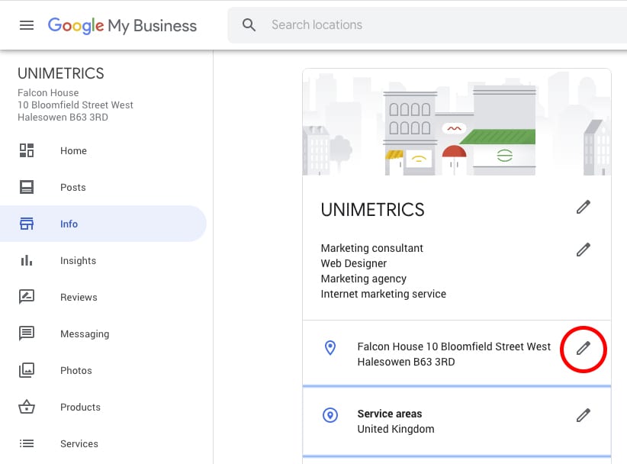Click the Info storefront icon
This screenshot has height=464, width=627.
tap(27, 224)
